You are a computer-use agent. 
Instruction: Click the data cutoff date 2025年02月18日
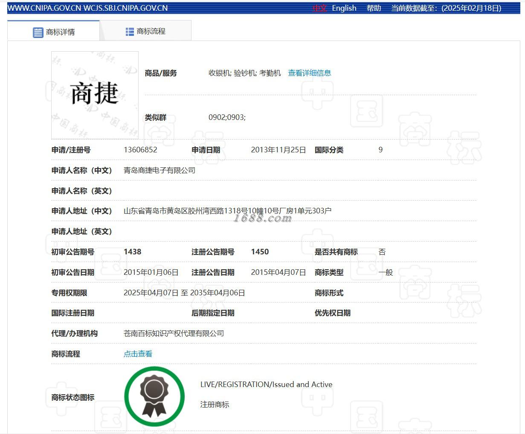point(471,8)
